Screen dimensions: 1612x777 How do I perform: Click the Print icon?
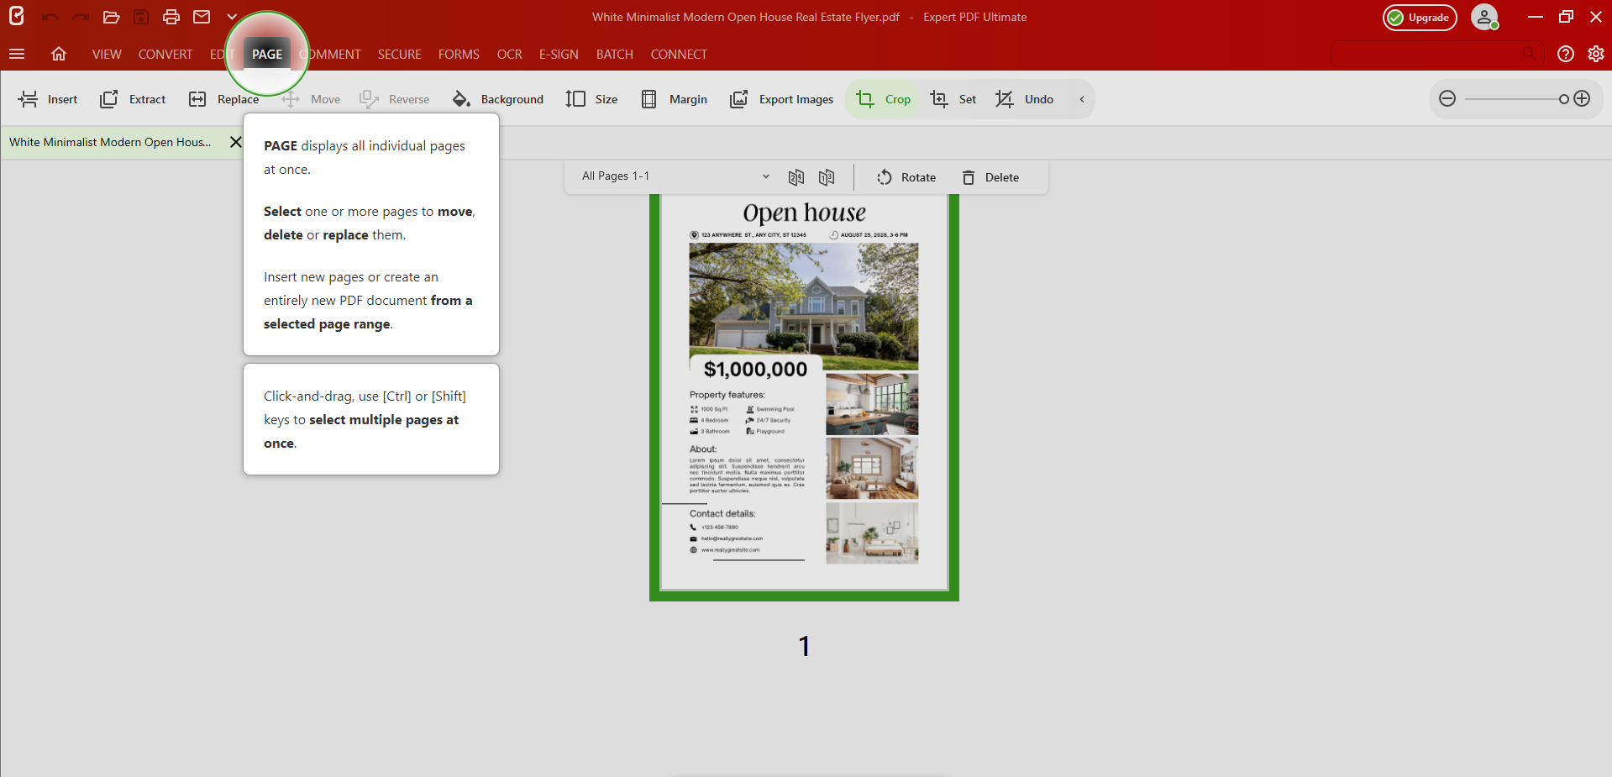point(171,17)
